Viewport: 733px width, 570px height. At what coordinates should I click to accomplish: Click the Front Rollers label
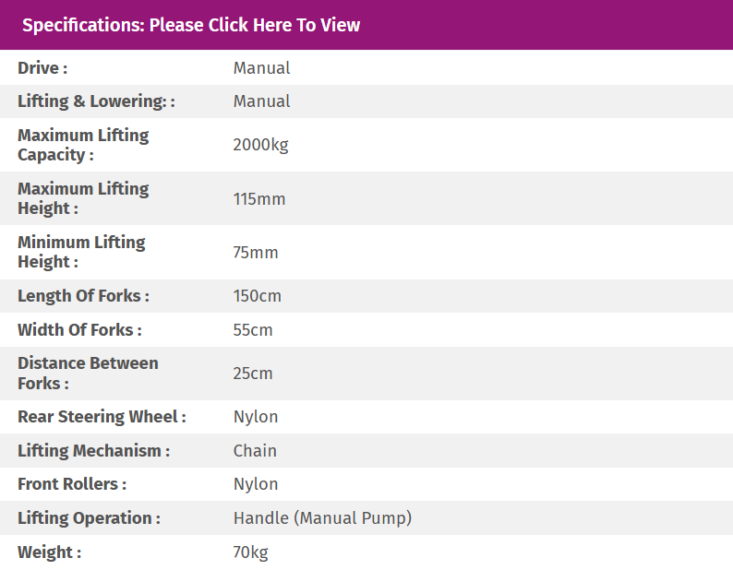pyautogui.click(x=72, y=484)
